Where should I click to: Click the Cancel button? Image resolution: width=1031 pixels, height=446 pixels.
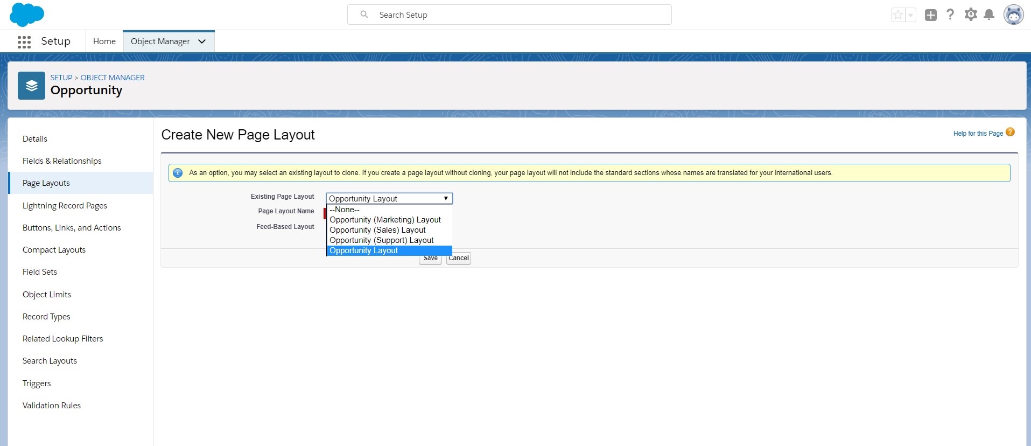[459, 258]
